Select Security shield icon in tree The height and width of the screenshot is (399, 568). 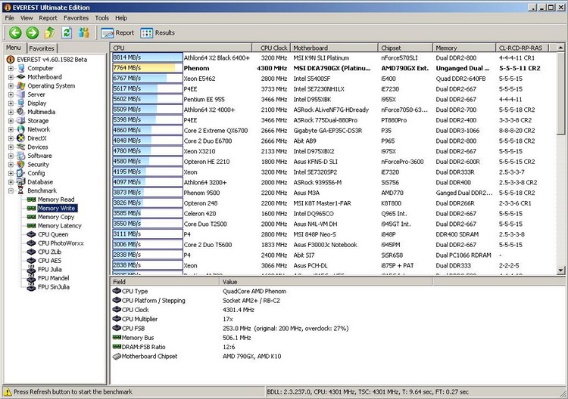(x=21, y=165)
